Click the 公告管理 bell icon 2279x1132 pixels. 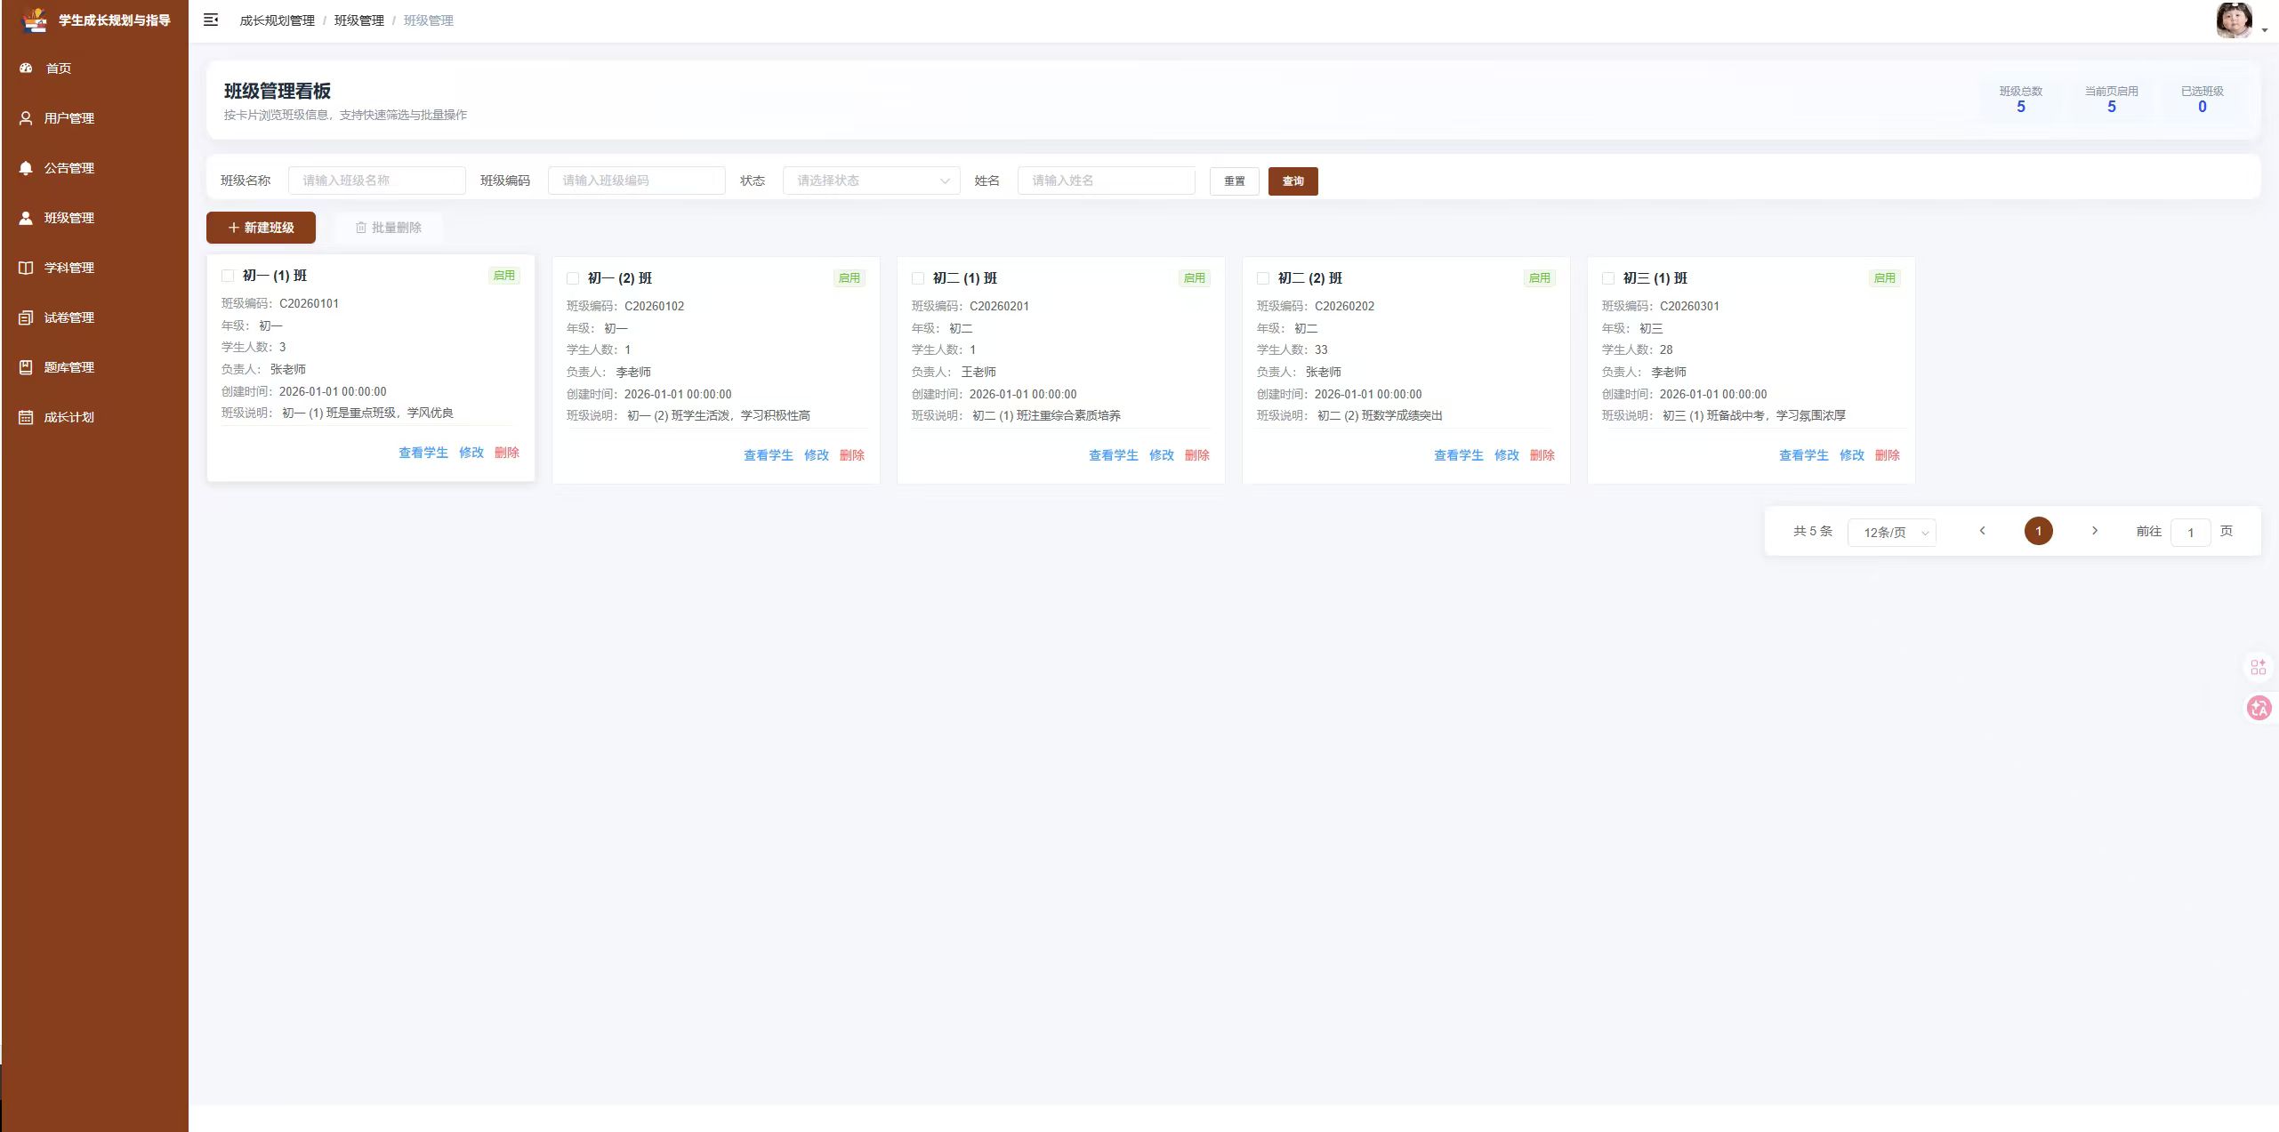pyautogui.click(x=26, y=167)
